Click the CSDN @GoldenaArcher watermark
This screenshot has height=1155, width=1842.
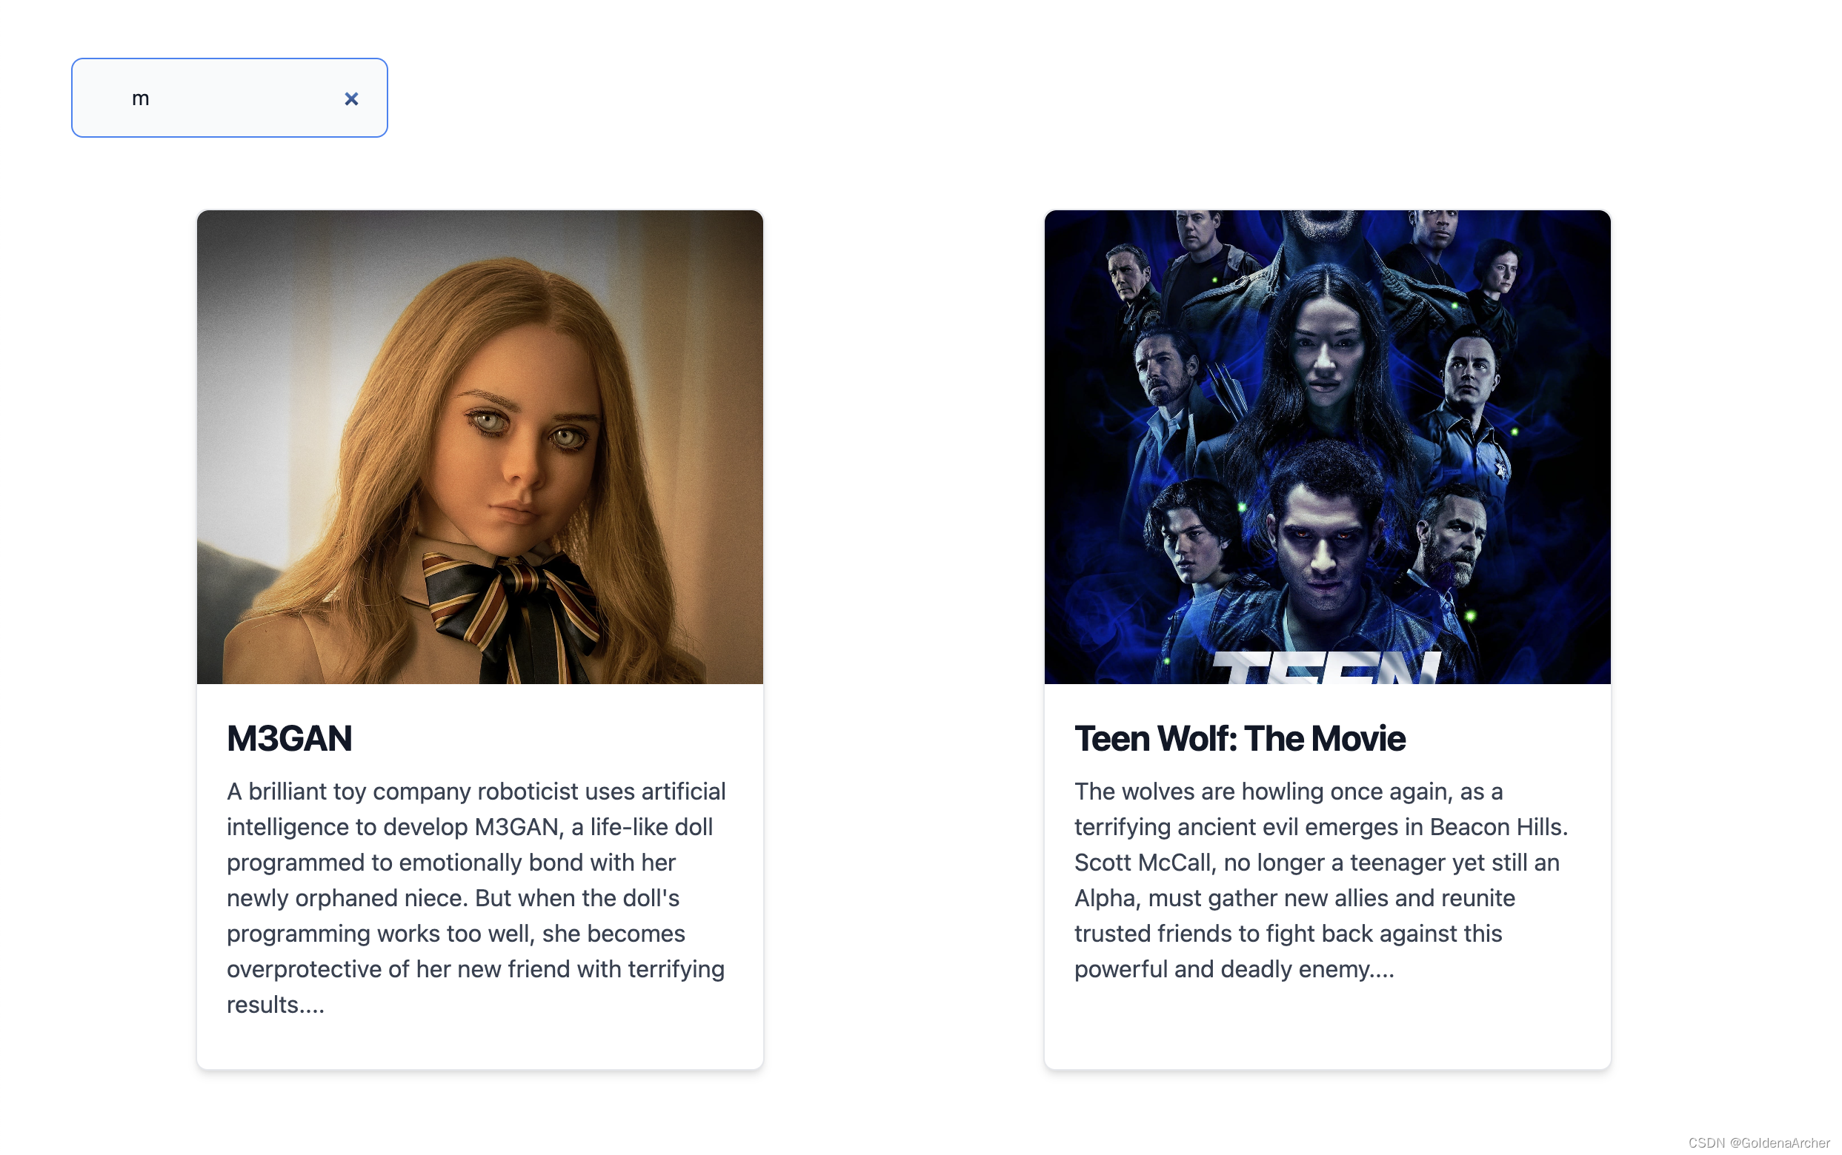1758,1142
